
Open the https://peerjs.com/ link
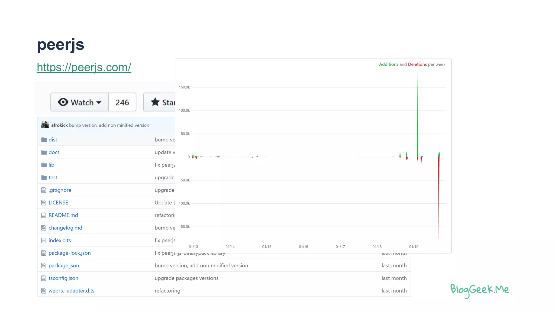point(84,67)
